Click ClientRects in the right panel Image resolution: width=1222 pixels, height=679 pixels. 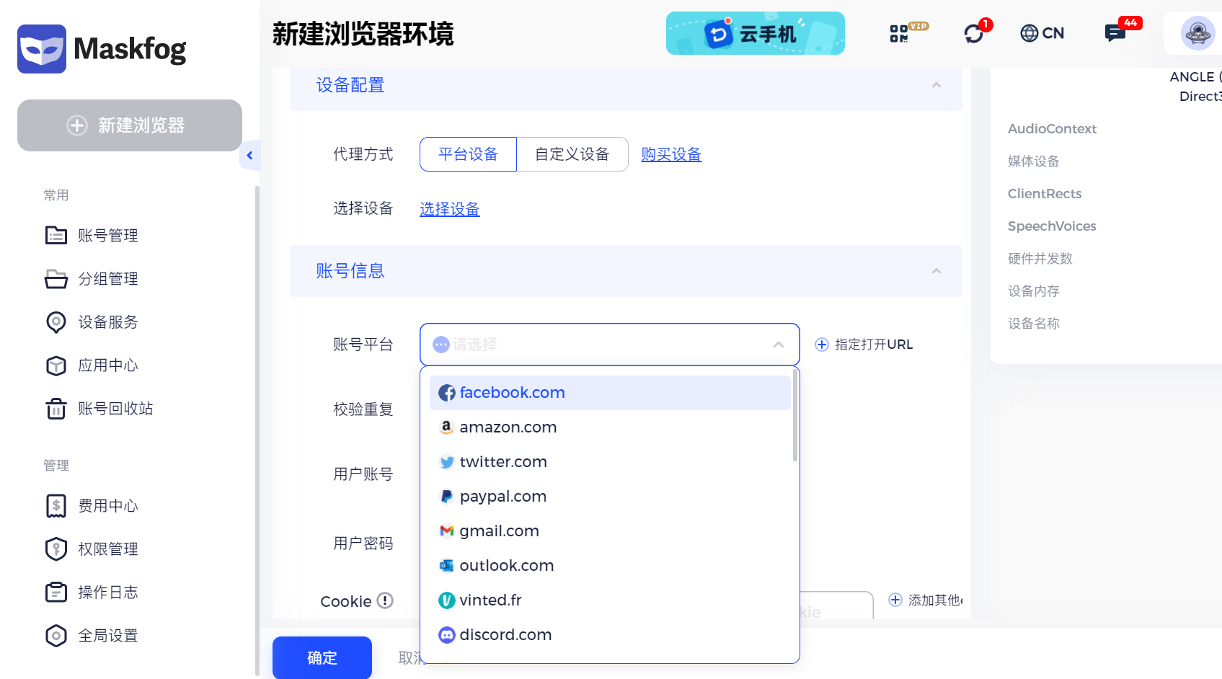1045,194
